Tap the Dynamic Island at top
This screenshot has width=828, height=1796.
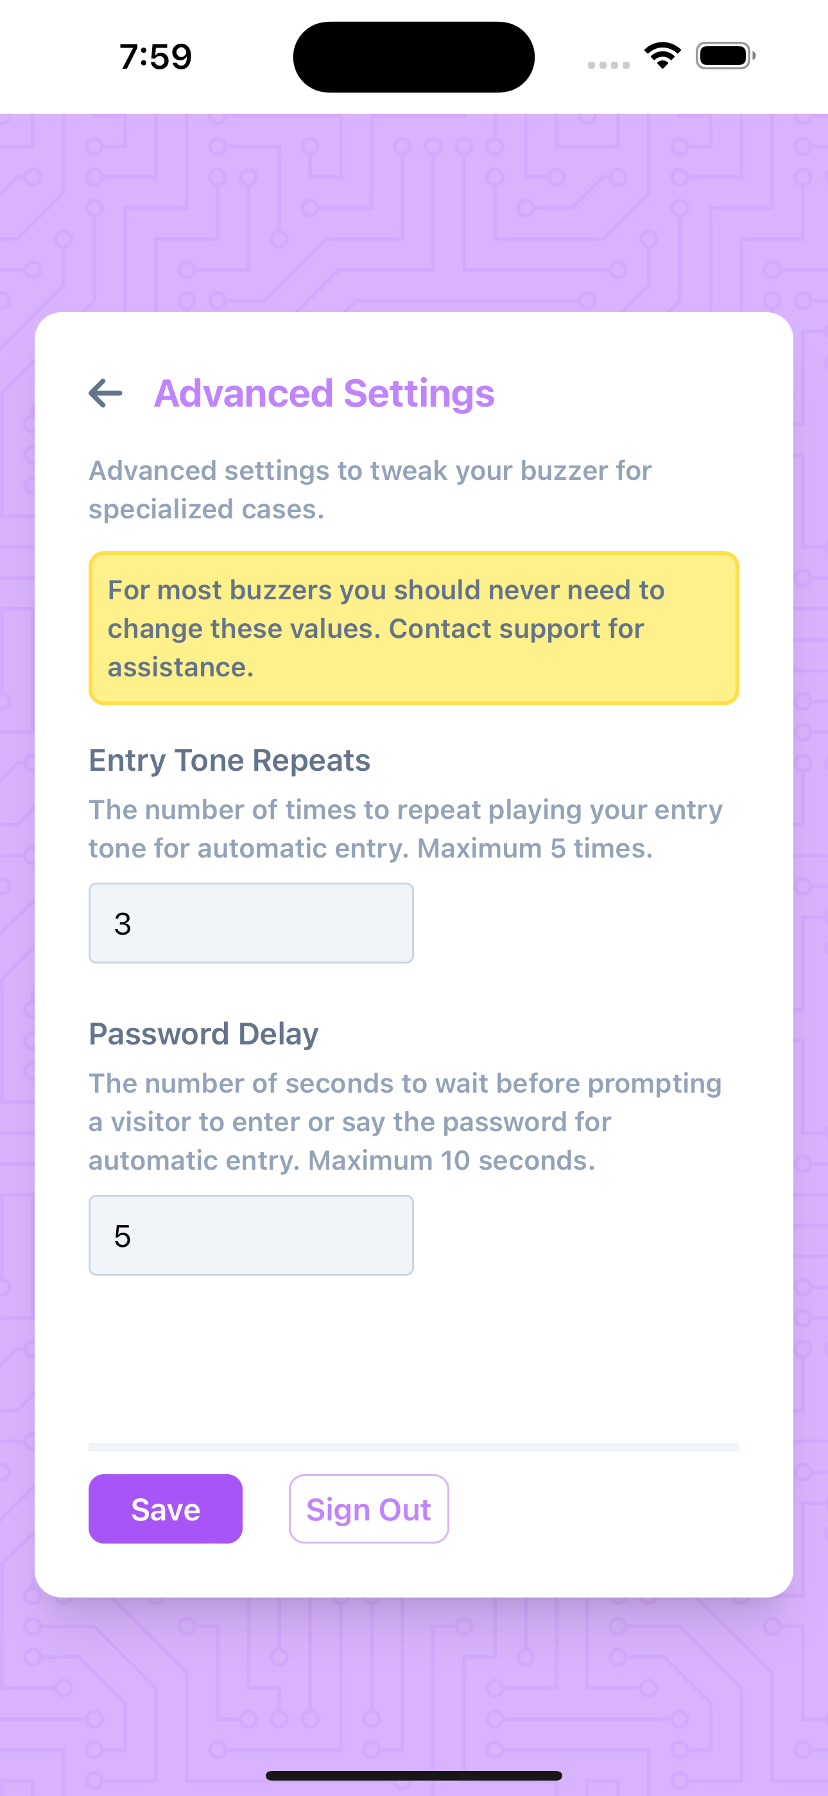[413, 57]
